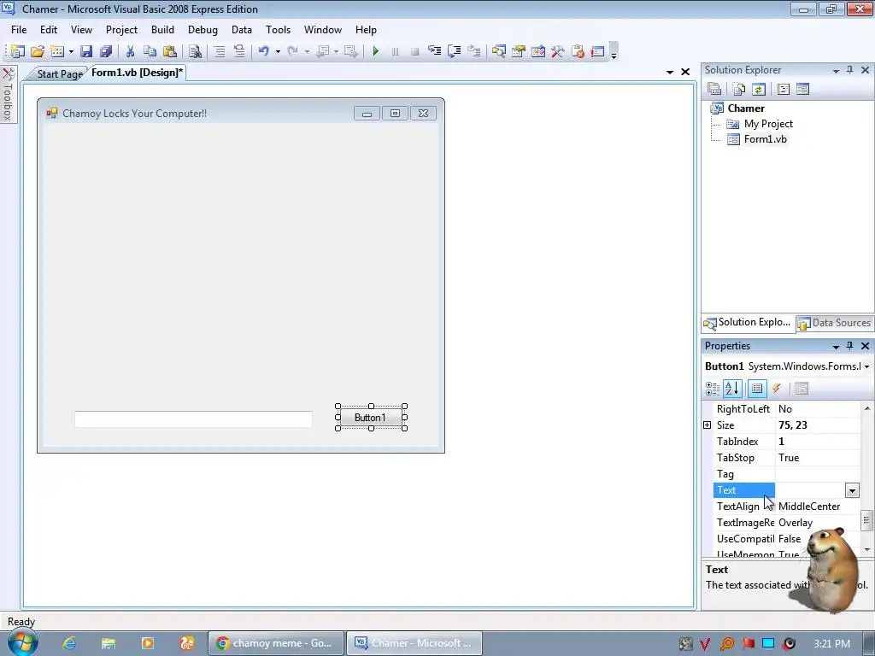Switch to the Data Sources tab

[835, 323]
